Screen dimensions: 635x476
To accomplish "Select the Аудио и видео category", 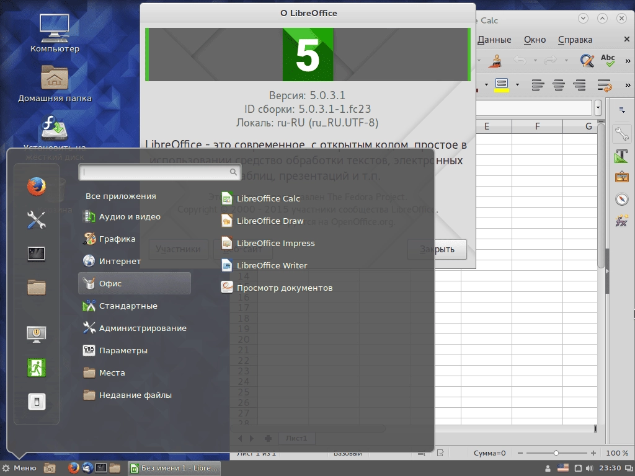I will tap(135, 216).
